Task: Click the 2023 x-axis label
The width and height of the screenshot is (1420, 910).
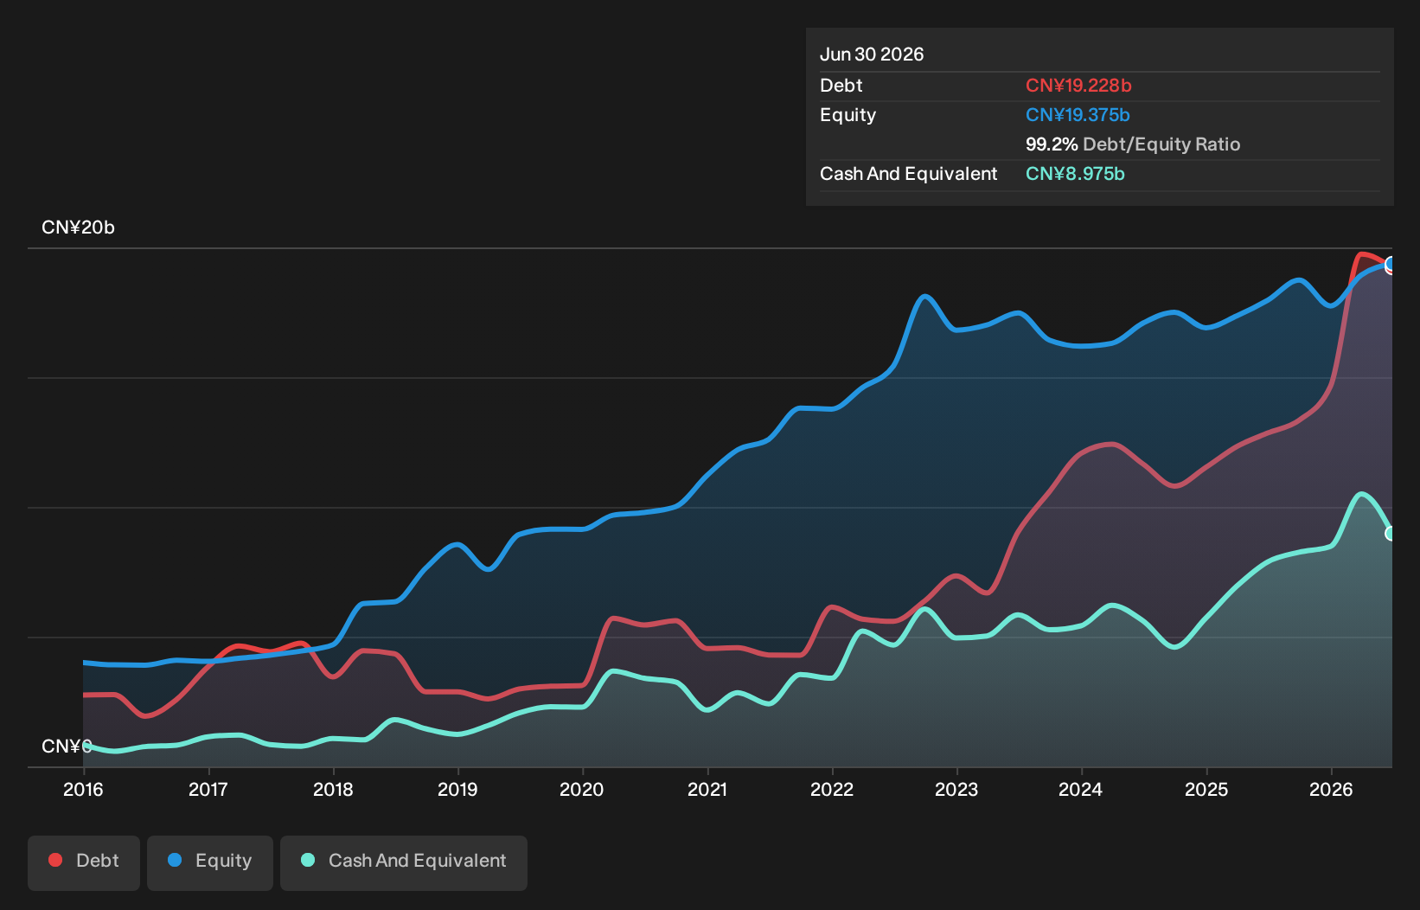Action: point(956,789)
